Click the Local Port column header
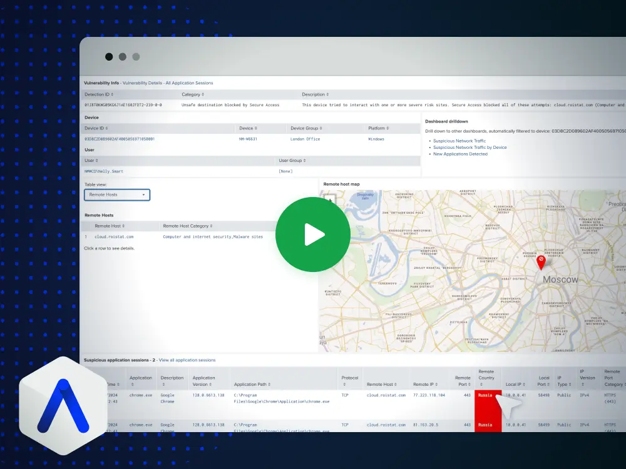 tap(543, 381)
